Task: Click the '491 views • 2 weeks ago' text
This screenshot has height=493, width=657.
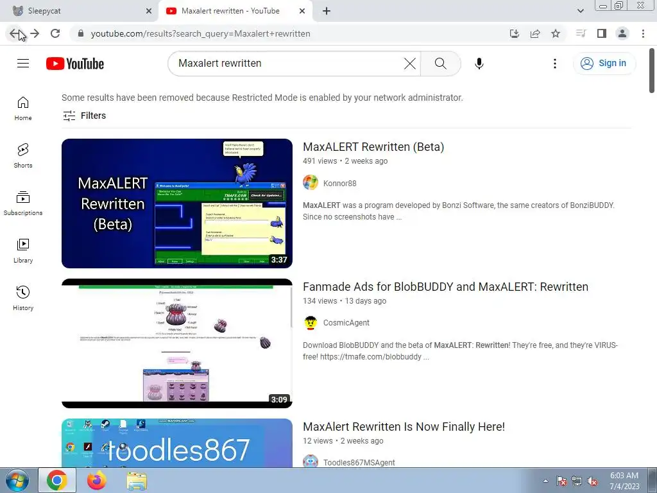Action: 345,161
